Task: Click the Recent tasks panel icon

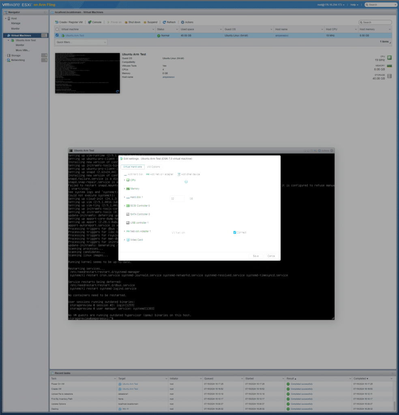Action: (x=52, y=373)
